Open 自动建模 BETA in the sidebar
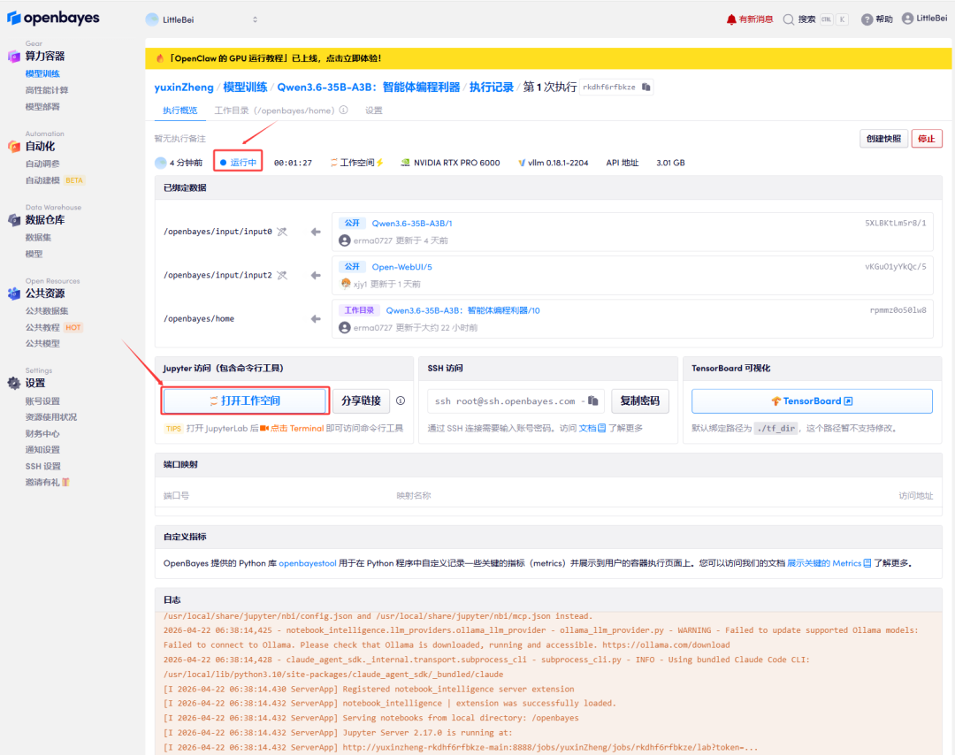The image size is (955, 755). pos(55,180)
